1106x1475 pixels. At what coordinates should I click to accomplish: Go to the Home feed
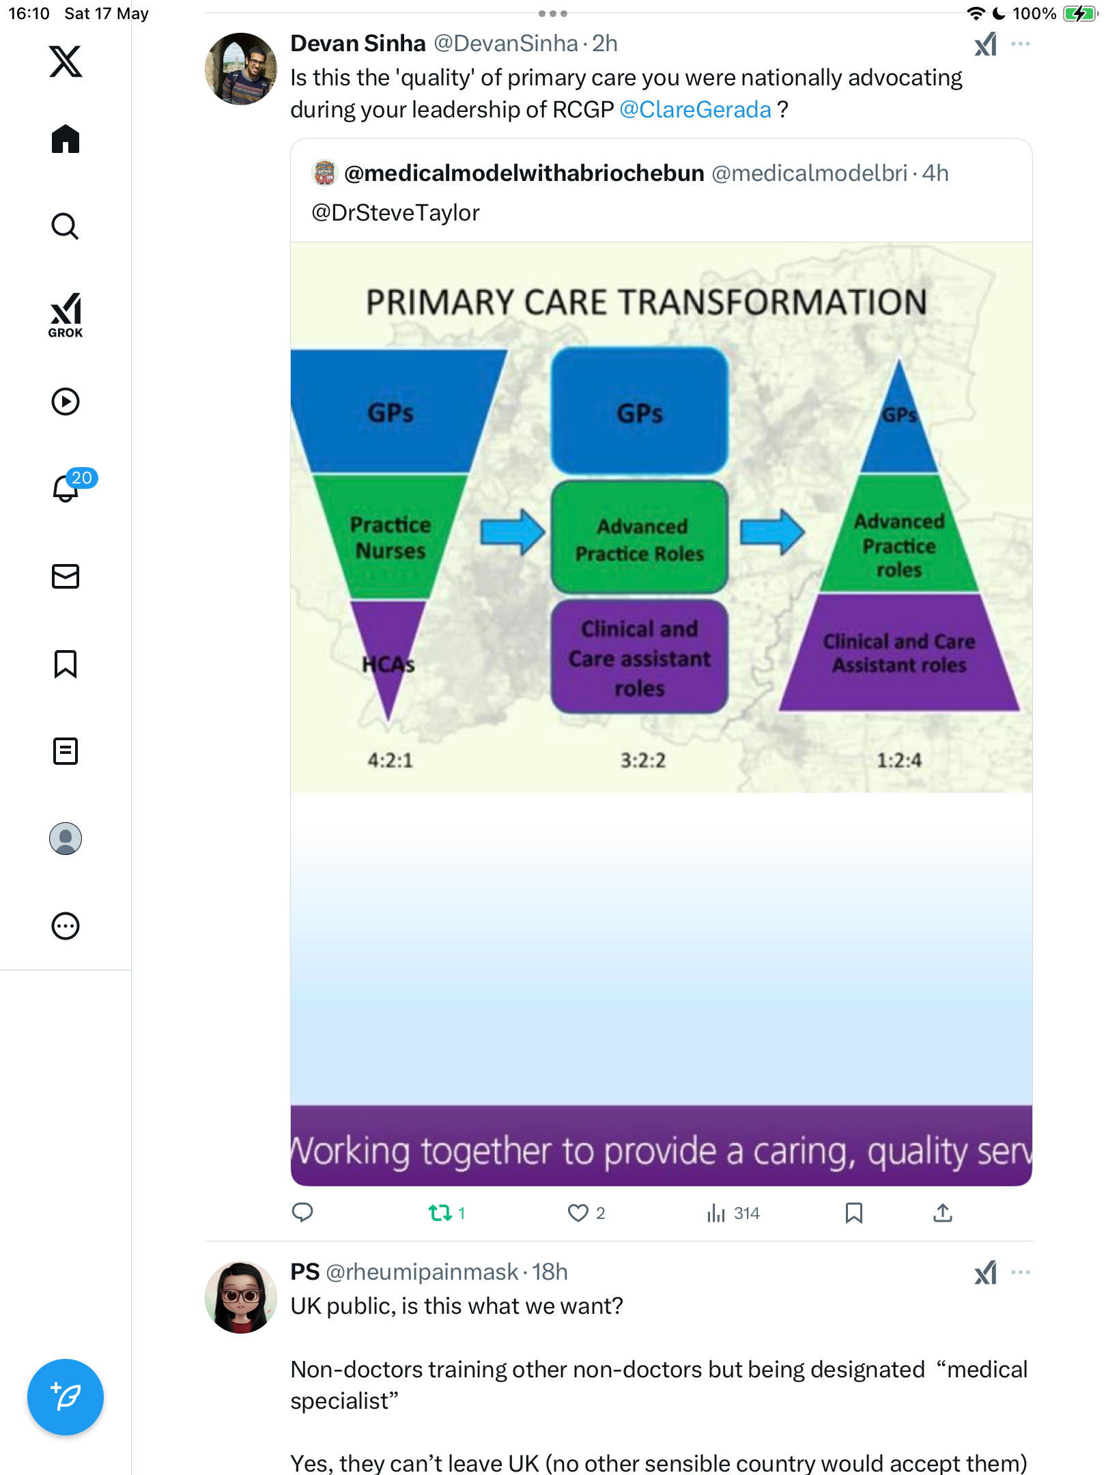pyautogui.click(x=66, y=139)
